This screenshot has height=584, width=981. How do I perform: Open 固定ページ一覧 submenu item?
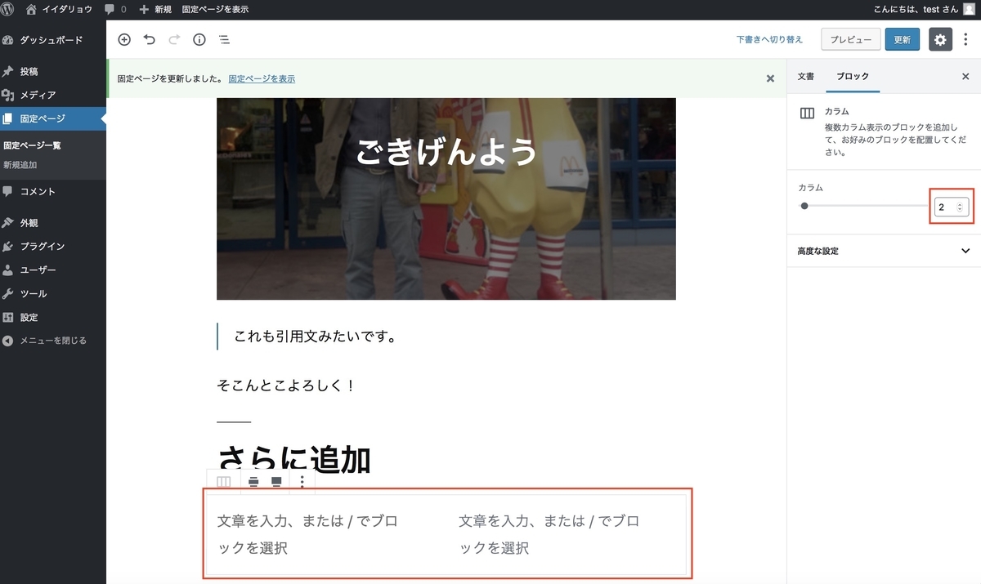33,145
